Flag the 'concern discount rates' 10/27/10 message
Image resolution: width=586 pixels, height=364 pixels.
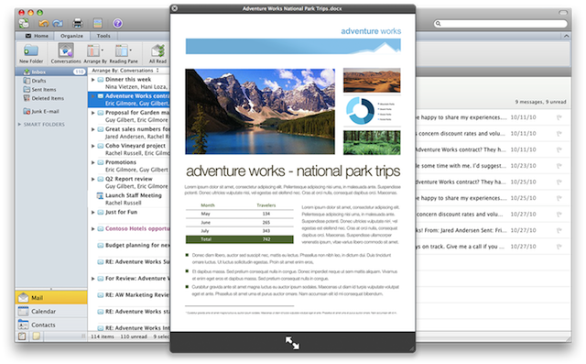pos(559,215)
